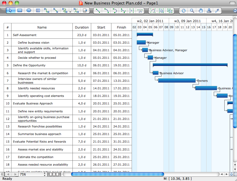Click the w3, 09 Jan 2011 week header
237x181 pixels.
point(187,21)
